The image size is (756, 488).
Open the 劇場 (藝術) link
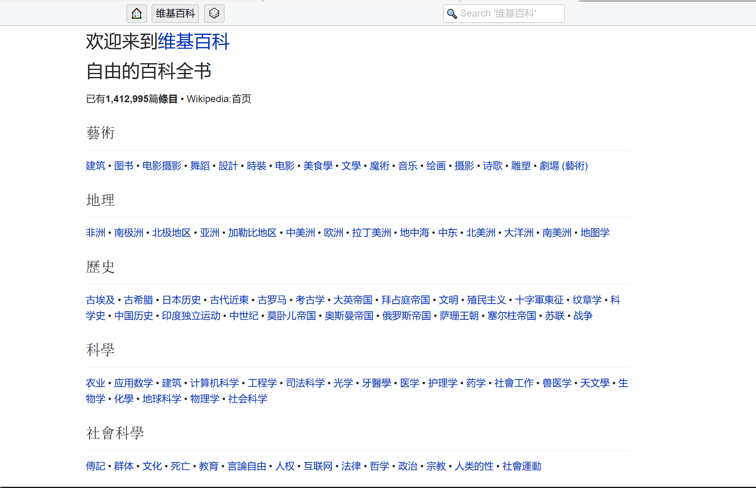click(x=564, y=166)
